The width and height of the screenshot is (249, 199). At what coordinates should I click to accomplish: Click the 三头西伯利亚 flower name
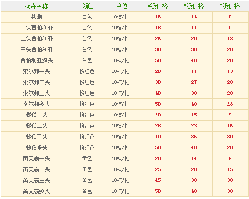pos(37,49)
